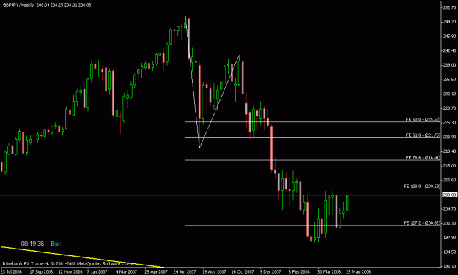Screen dimensions: 458x275
Task: Click the cyan 'Bar:' label
Action: tap(56, 244)
